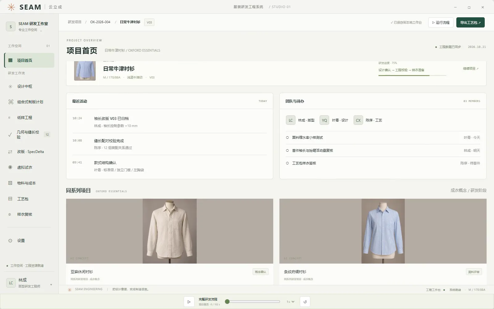Check off 面料缩水率小样测试 todo circle

coord(287,138)
